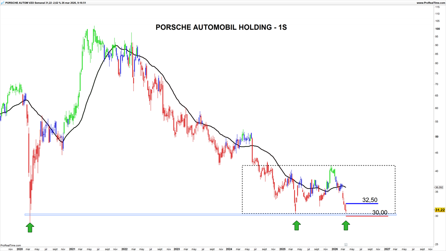Click the 45 value on the price axis

437,153
